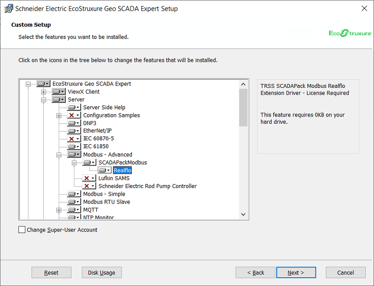Click the DNP3 feature drive icon

73,123
